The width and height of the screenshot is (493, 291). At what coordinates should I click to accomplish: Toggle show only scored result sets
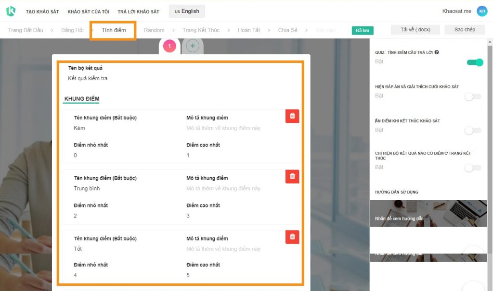tap(473, 168)
